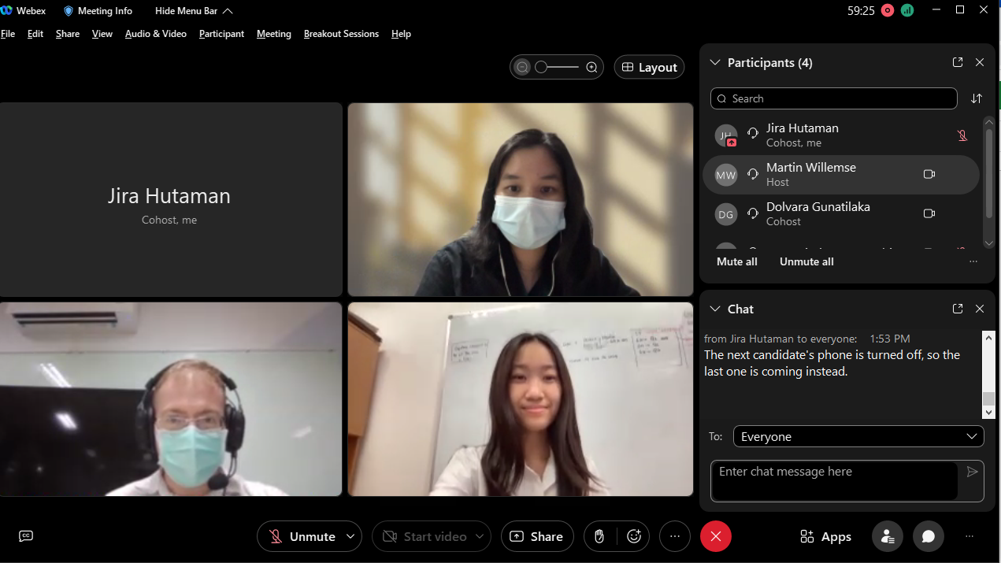
Task: Toggle Martin Willemse's camera icon
Action: tap(929, 174)
